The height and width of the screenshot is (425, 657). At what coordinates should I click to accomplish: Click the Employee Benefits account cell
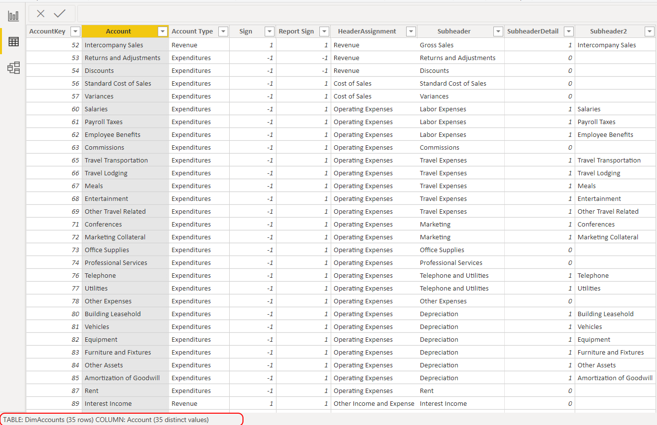coord(125,134)
